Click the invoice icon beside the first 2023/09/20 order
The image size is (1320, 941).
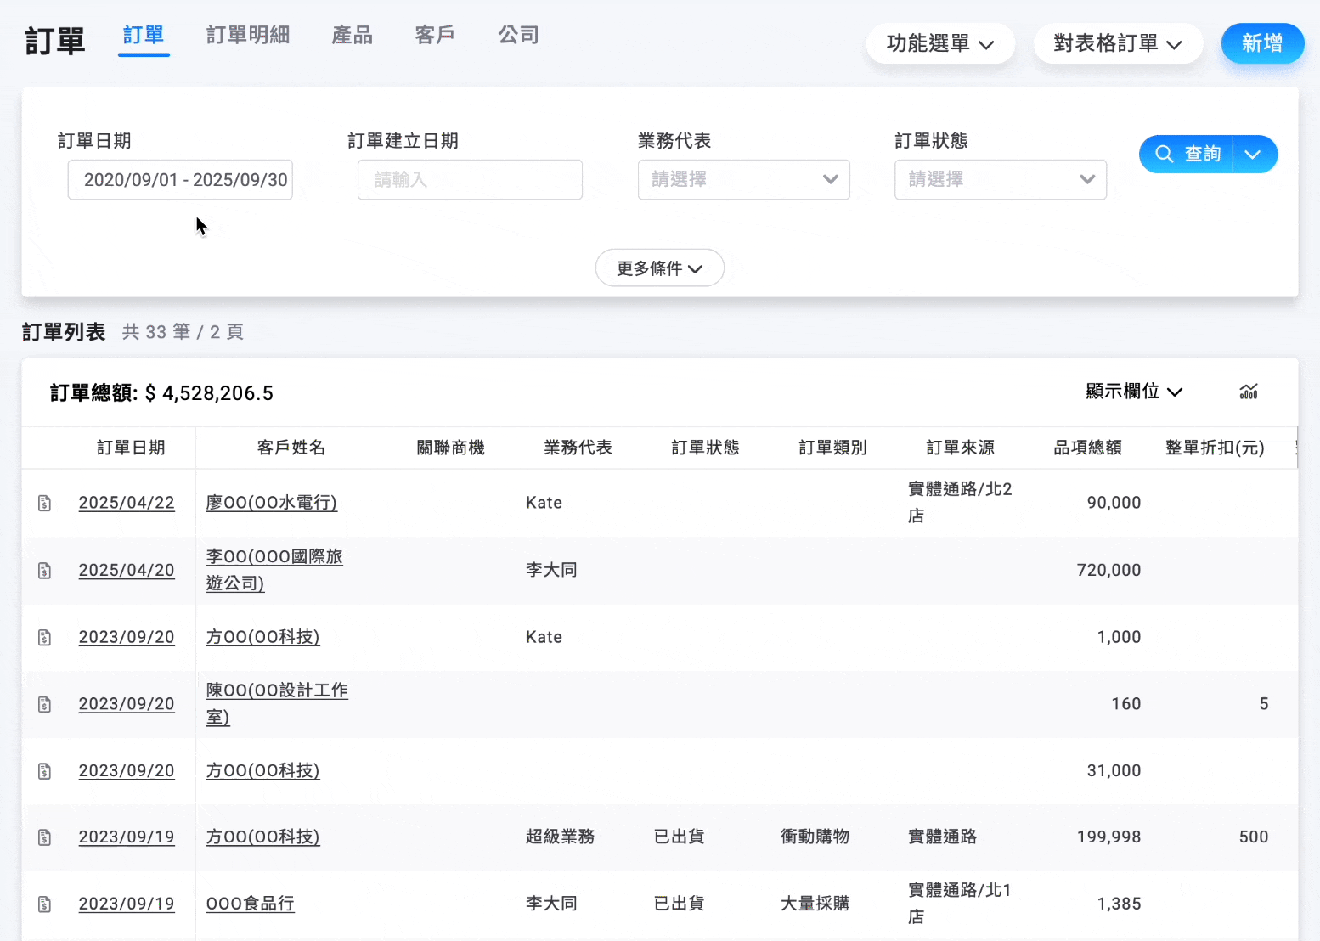(x=45, y=637)
